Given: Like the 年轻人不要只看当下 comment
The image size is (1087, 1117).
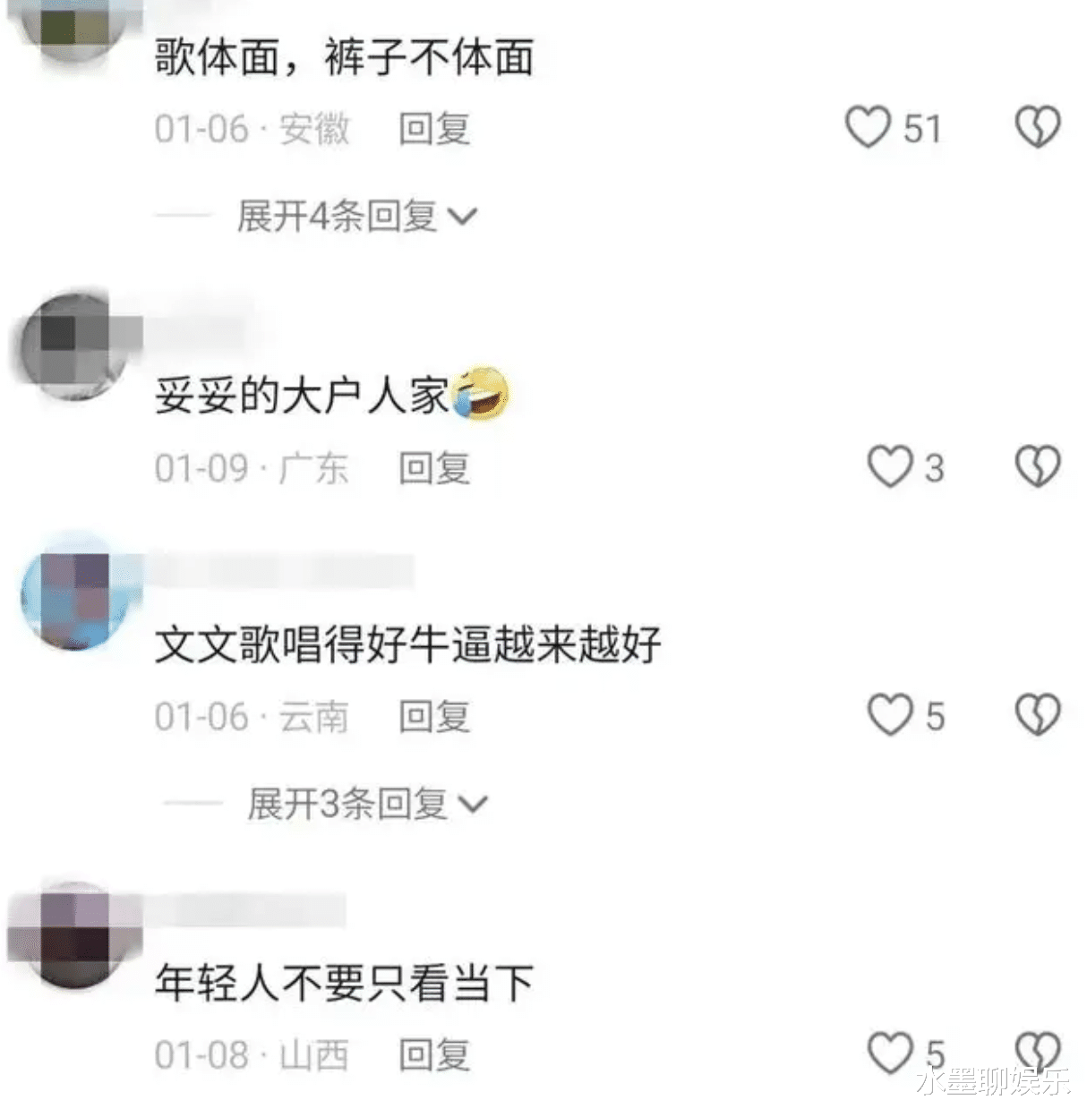Looking at the screenshot, I should coord(890,1053).
